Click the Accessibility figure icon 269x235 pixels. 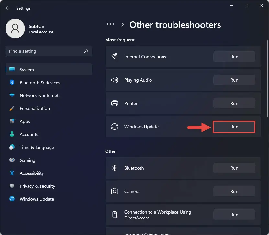12,173
